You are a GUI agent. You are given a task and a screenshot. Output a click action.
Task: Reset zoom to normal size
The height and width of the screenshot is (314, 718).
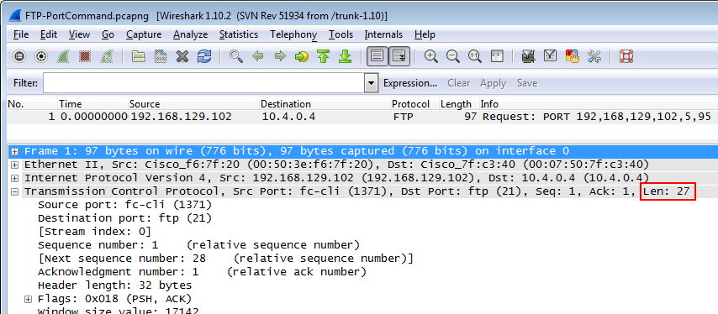475,57
